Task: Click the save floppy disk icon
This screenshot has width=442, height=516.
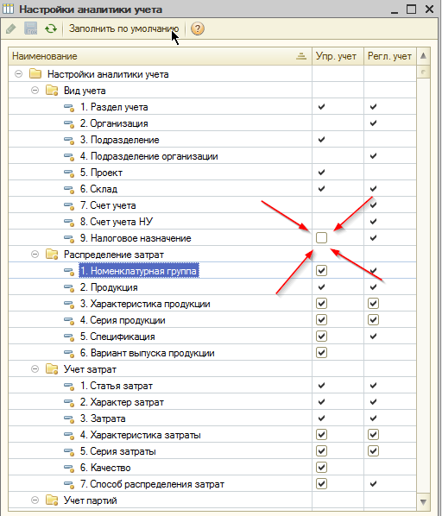Action: [31, 28]
